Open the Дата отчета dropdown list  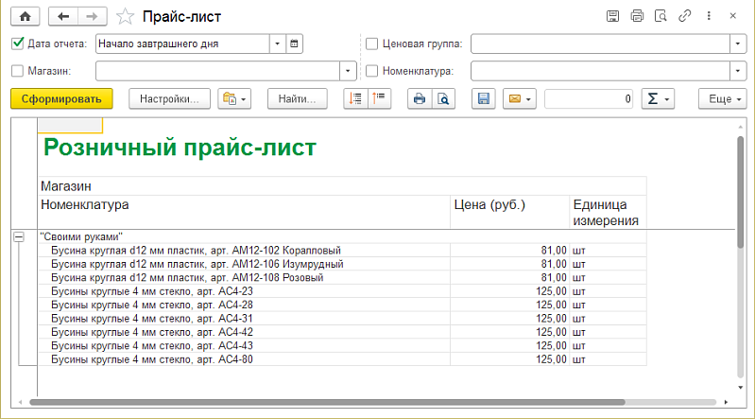coord(276,44)
